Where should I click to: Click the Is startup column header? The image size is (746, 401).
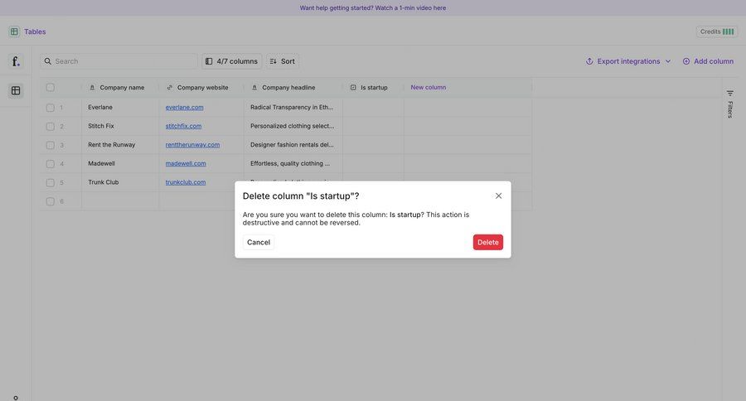click(x=373, y=88)
